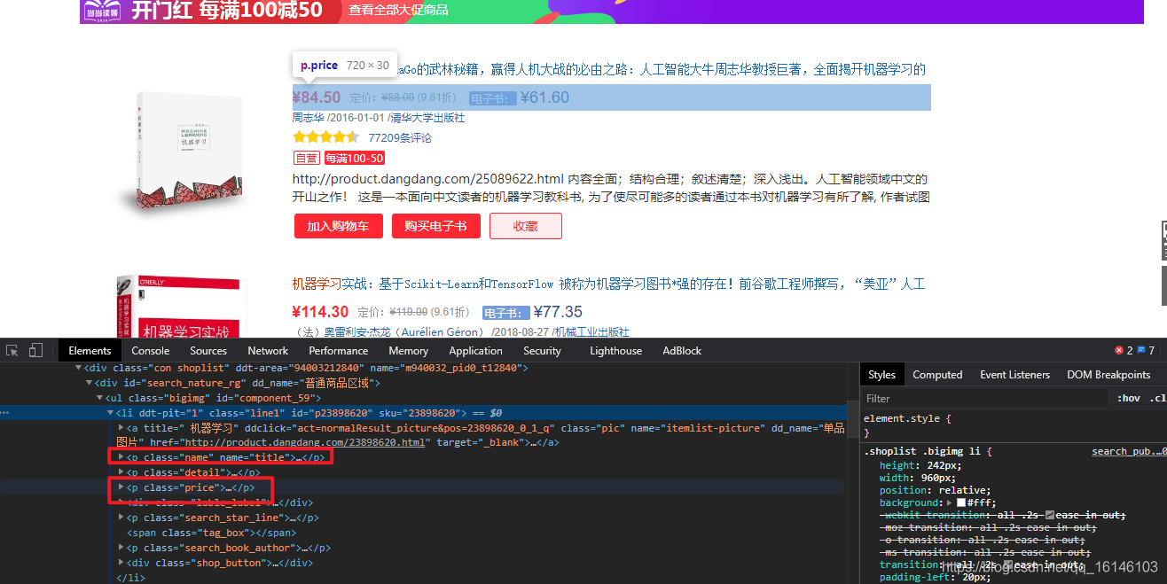Expand the p class="name" node
This screenshot has height=584, width=1167.
pyautogui.click(x=121, y=457)
